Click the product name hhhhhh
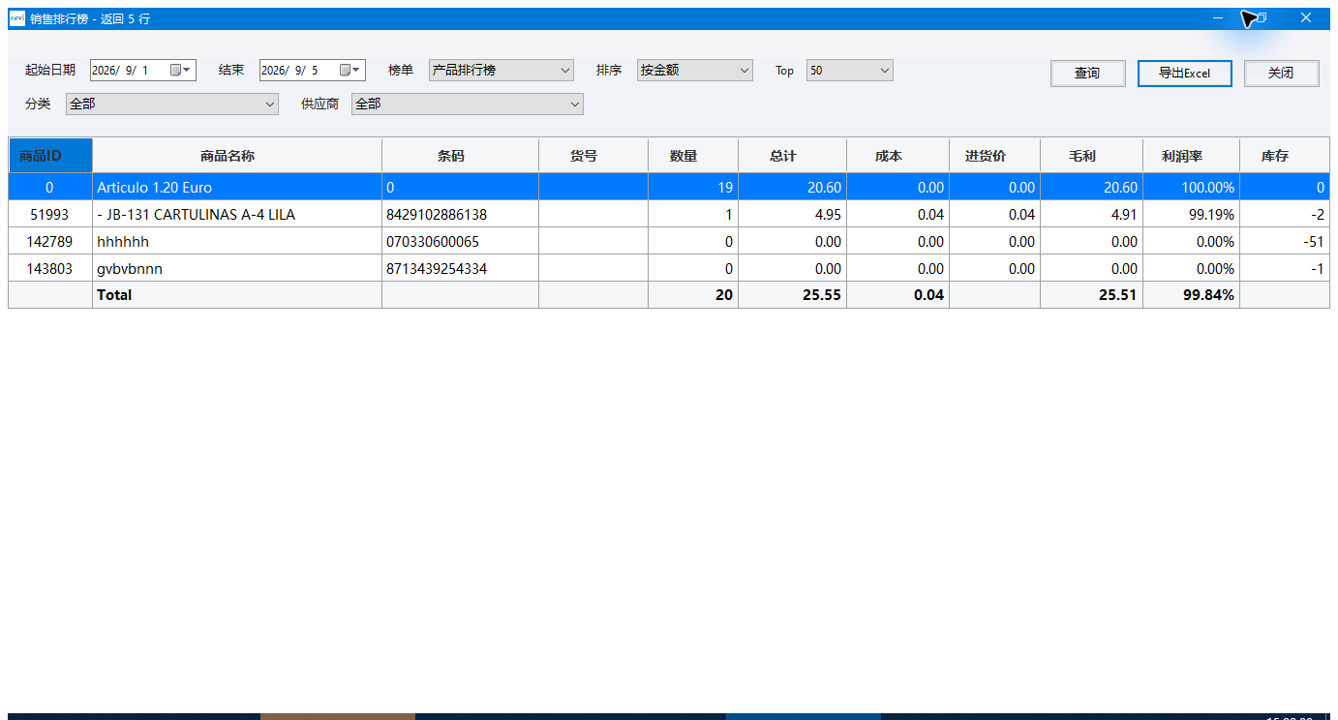Viewport: 1338px width, 720px height. tap(123, 242)
